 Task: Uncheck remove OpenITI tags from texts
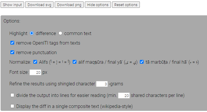click(x=12, y=43)
